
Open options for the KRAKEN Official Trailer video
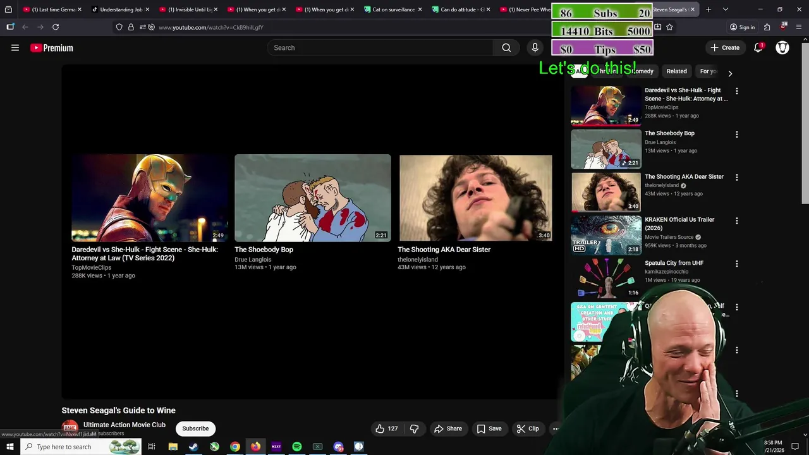[736, 221]
